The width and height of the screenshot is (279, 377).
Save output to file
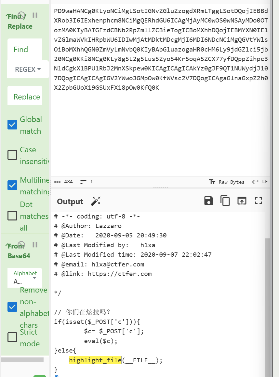pos(209,201)
